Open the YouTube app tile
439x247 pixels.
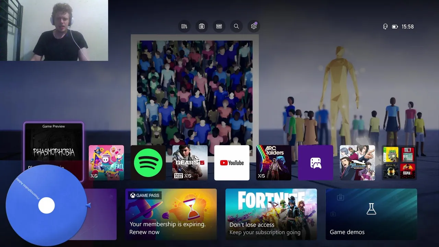pos(232,163)
